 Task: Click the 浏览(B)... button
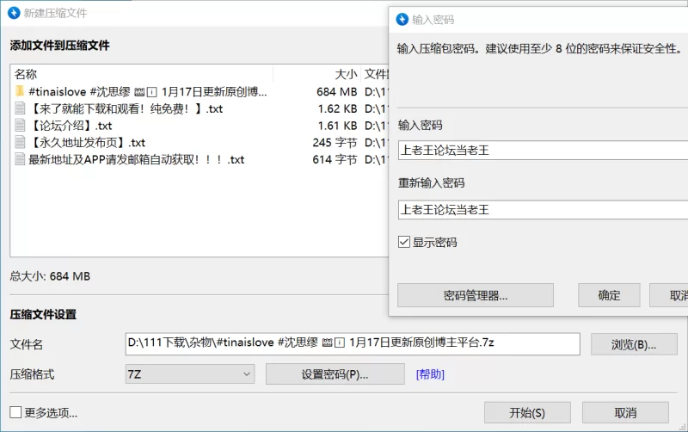coord(634,344)
